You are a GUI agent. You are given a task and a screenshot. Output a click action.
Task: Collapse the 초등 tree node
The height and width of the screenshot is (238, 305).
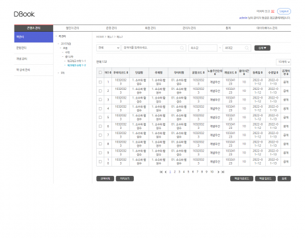tap(60, 48)
